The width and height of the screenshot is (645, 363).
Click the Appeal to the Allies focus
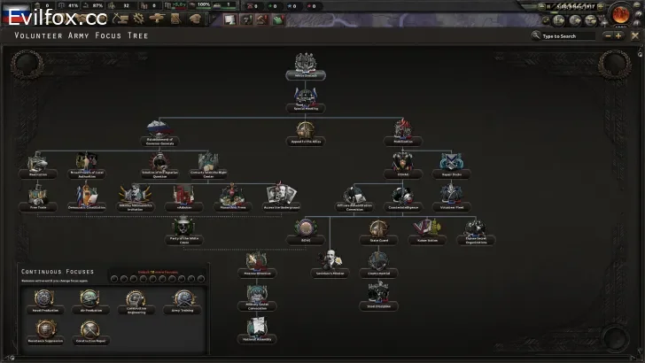(x=306, y=129)
